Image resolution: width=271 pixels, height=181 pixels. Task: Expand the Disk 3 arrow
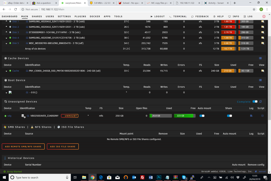coord(7,32)
